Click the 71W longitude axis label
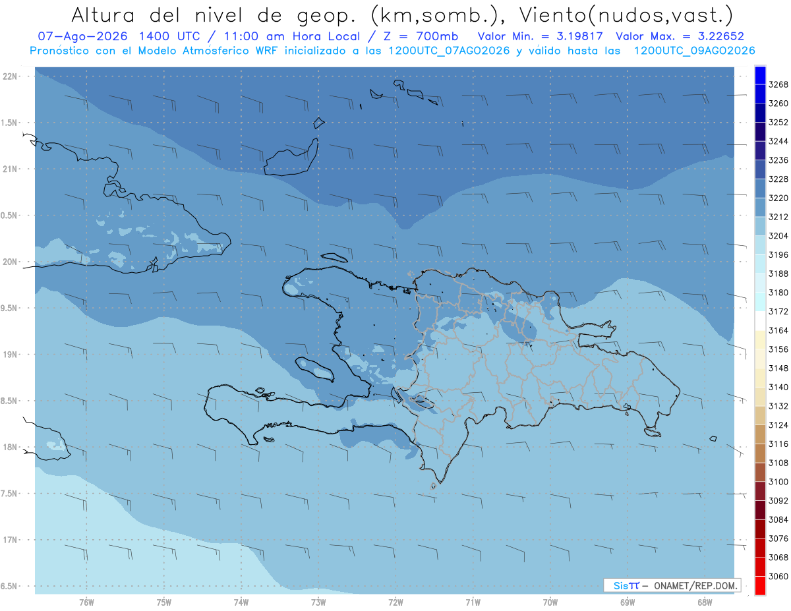 click(473, 602)
